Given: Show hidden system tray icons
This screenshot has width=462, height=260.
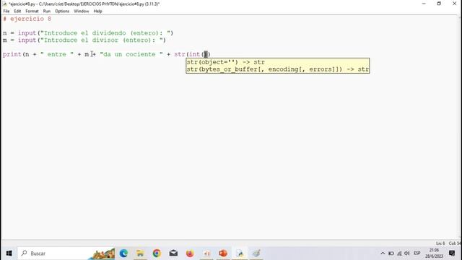Looking at the screenshot, I should click(x=383, y=253).
